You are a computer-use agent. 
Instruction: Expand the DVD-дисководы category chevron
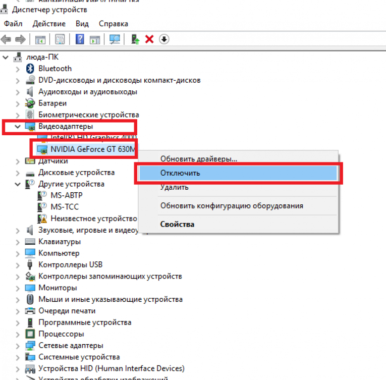[18, 81]
